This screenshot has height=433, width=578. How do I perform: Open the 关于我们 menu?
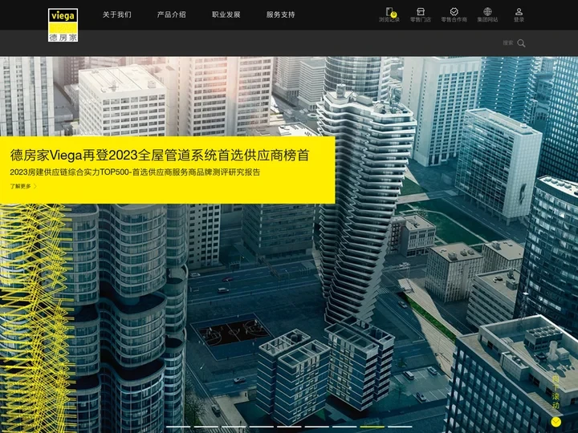pyautogui.click(x=117, y=14)
